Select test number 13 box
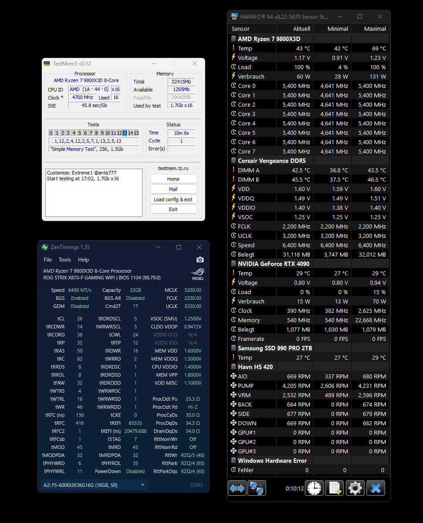 coord(124,133)
